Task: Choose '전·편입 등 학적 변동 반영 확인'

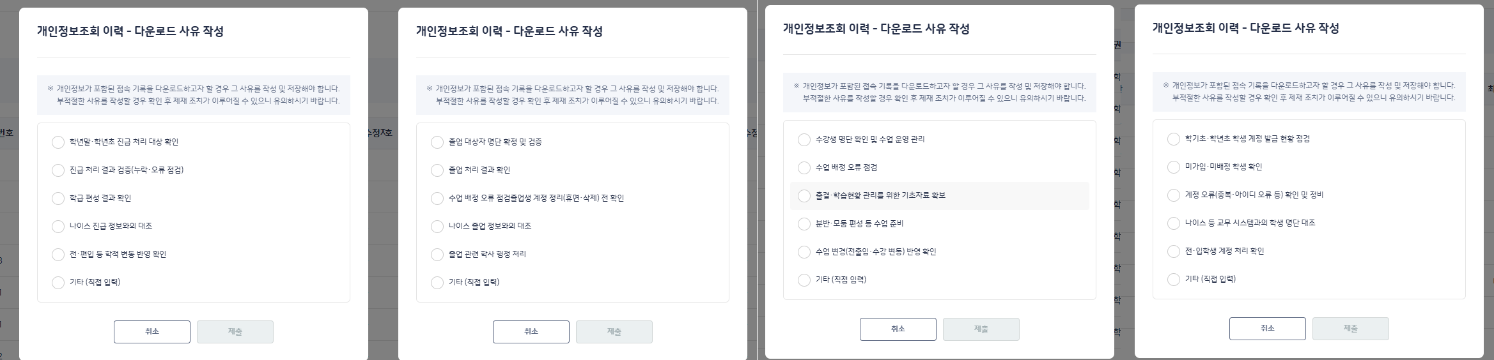Action: tap(58, 254)
